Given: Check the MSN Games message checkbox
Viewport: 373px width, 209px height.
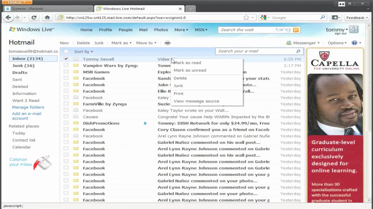Looking at the screenshot, I should pos(66,72).
